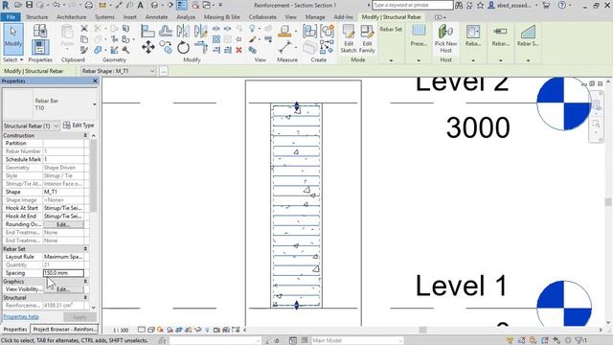Click the shopping cart icon in title bar
This screenshot has width=613, height=345.
click(546, 5)
